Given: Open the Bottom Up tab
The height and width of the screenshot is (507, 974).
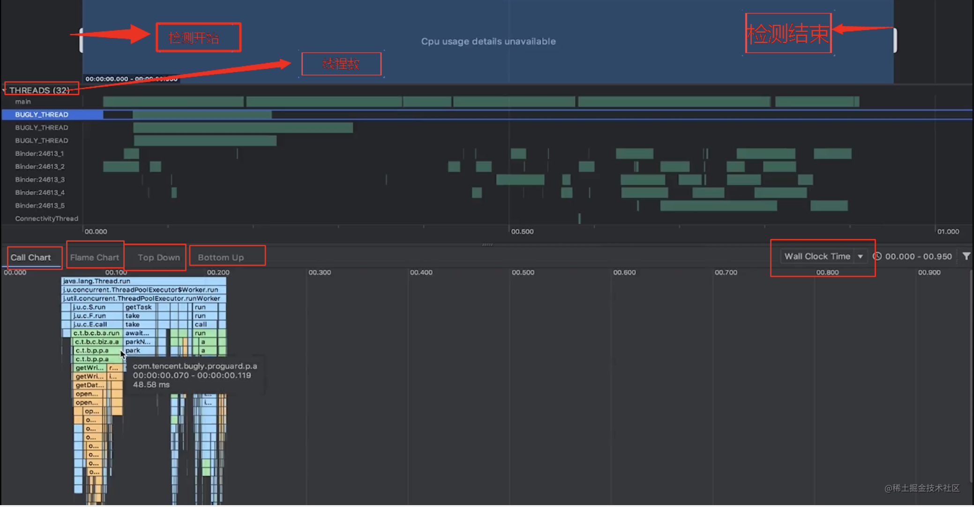Looking at the screenshot, I should 221,257.
